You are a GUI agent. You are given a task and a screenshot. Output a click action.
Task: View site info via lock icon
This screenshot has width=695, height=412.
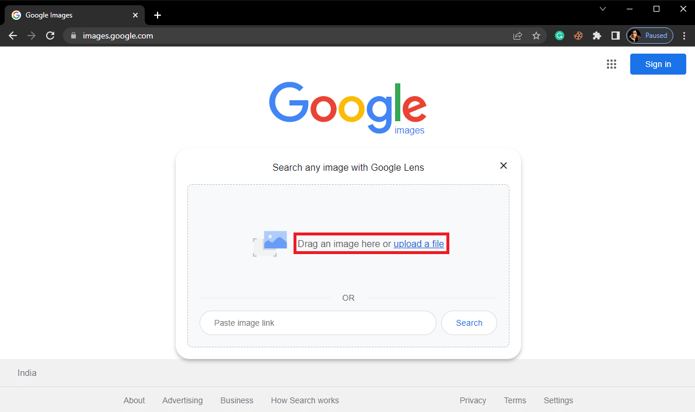pos(74,36)
